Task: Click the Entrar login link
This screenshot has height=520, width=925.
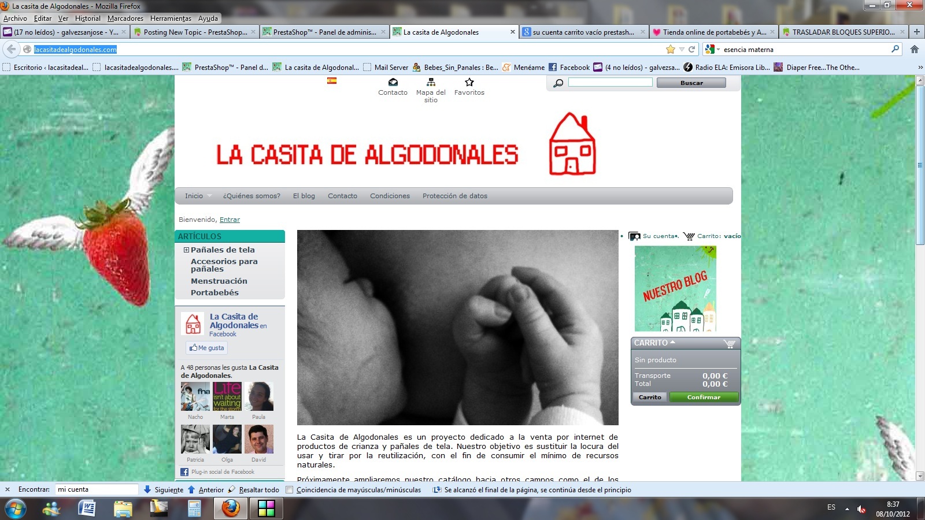Action: [x=230, y=220]
